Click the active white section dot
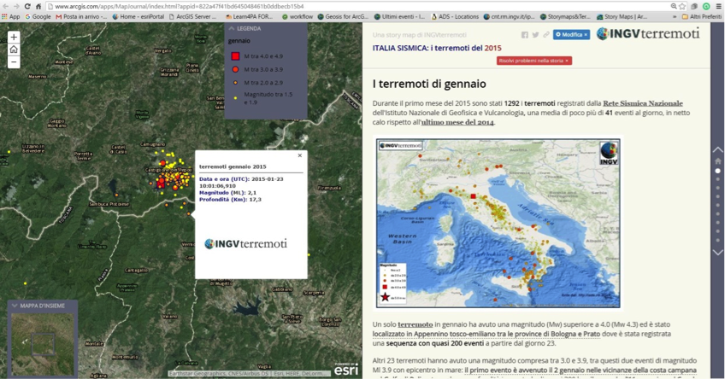 (717, 171)
